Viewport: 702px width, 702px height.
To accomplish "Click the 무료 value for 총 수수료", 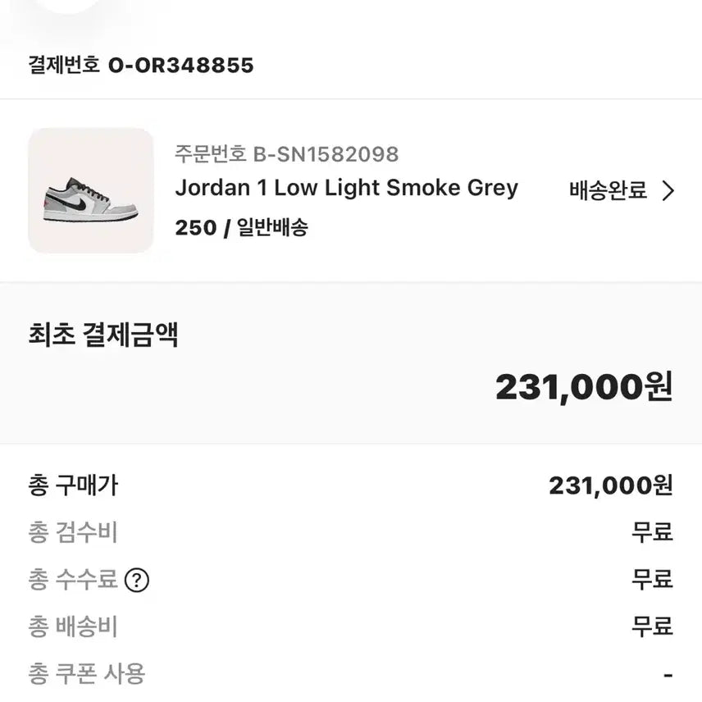I will click(652, 581).
